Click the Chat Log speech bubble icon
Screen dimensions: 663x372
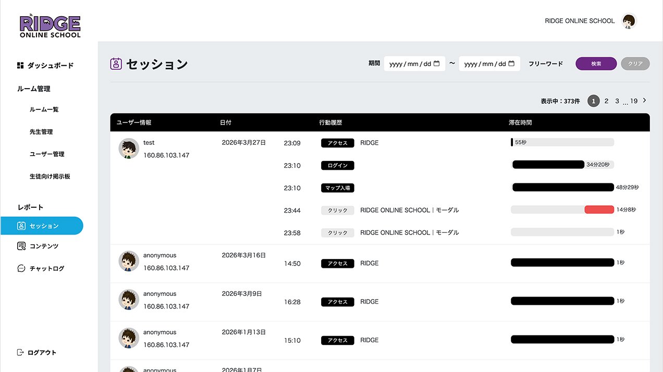(x=21, y=268)
